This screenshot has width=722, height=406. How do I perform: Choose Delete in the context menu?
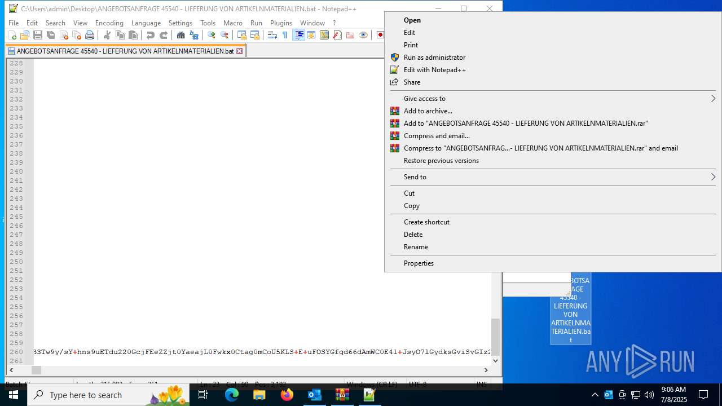(x=413, y=235)
